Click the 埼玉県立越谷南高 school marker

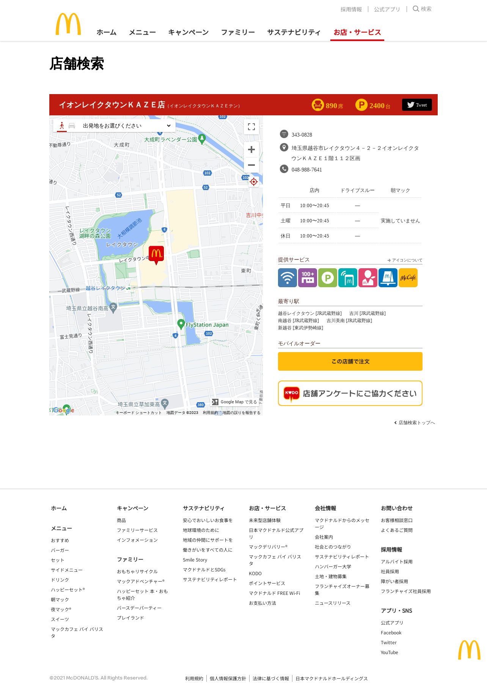(x=113, y=307)
